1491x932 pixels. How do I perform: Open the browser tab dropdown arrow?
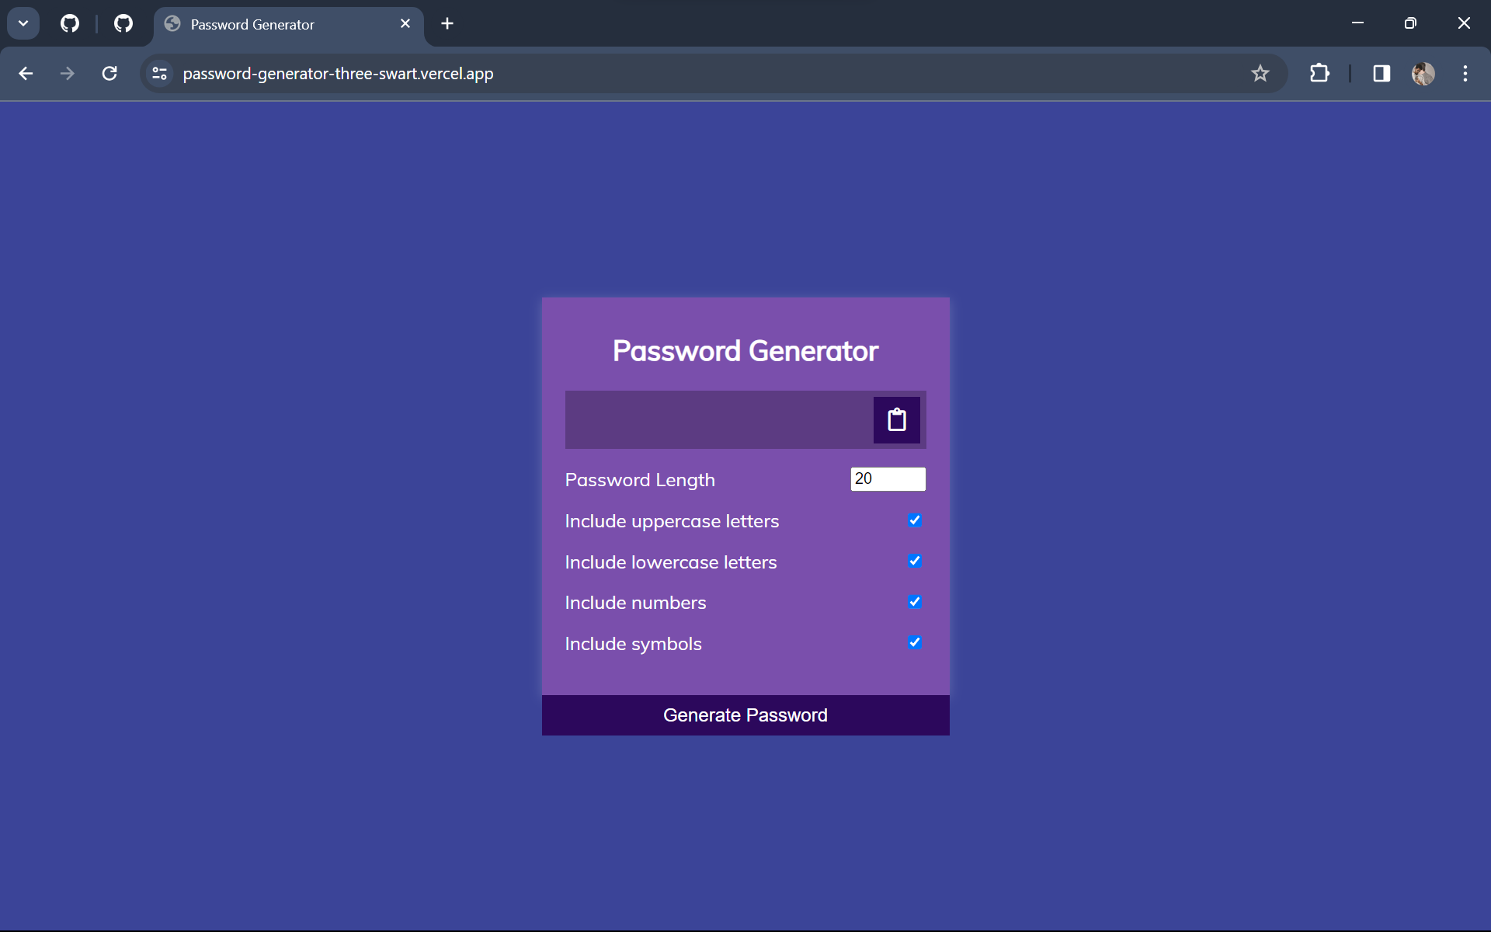pyautogui.click(x=23, y=23)
